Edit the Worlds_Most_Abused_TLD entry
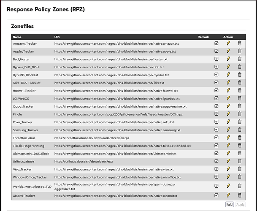 [x=228, y=186]
